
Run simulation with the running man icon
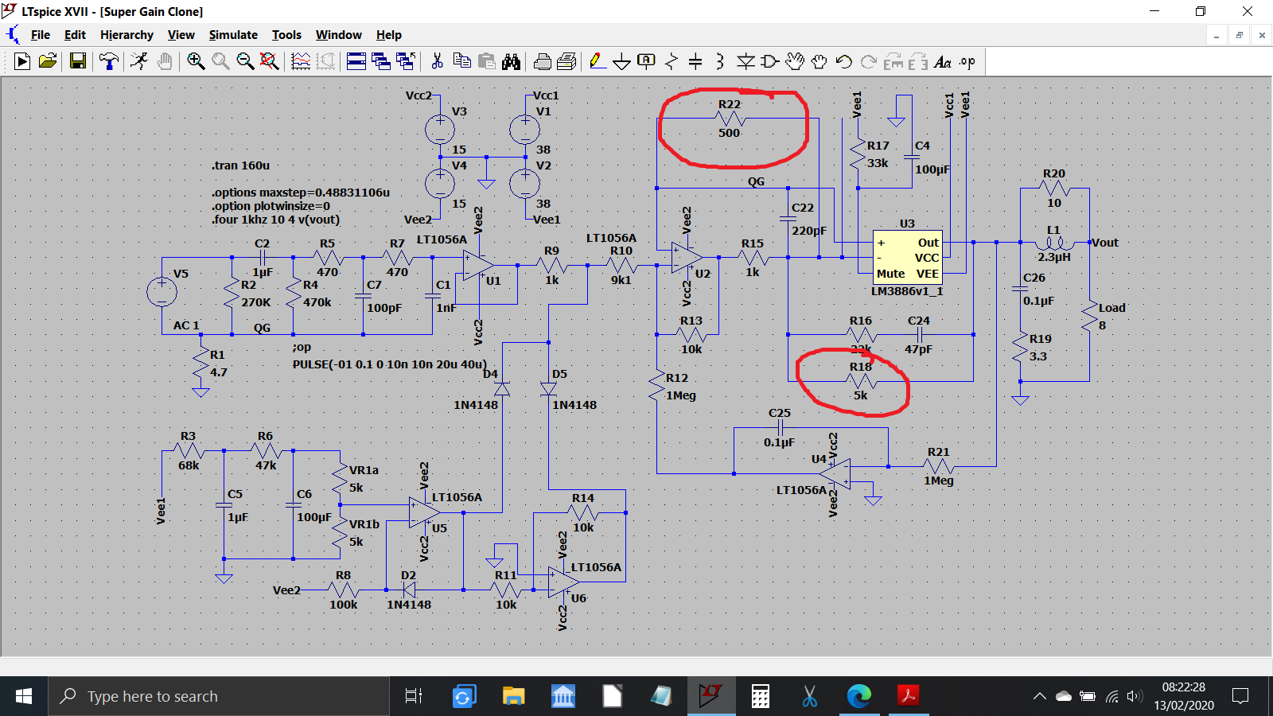coord(139,61)
